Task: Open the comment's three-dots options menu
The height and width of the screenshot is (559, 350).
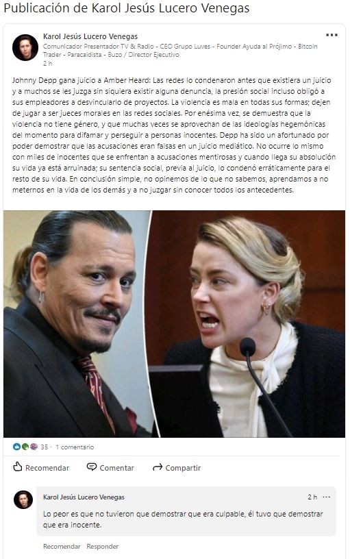Action: 326,497
